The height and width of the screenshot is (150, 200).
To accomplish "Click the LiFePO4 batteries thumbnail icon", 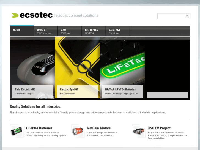I will 17,131.
